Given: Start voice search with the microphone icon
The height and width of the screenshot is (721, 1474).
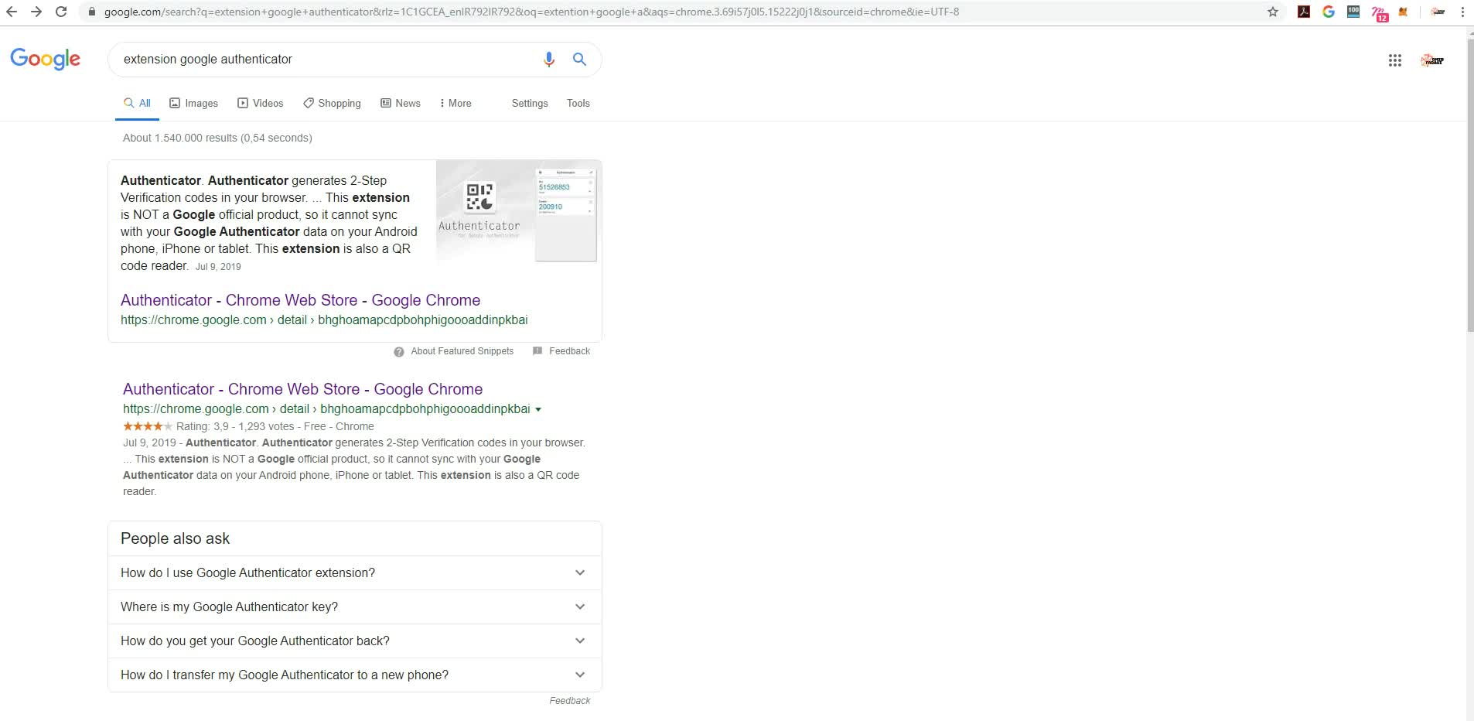Looking at the screenshot, I should [548, 60].
